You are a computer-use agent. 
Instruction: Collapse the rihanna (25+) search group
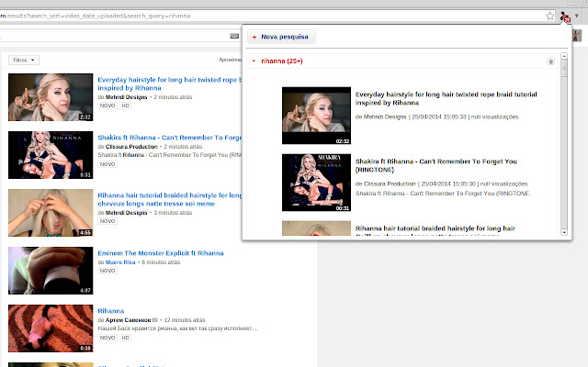tap(254, 61)
